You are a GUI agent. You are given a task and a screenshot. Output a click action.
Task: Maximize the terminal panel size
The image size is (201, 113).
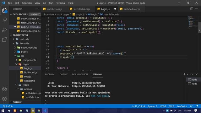[x=192, y=74]
